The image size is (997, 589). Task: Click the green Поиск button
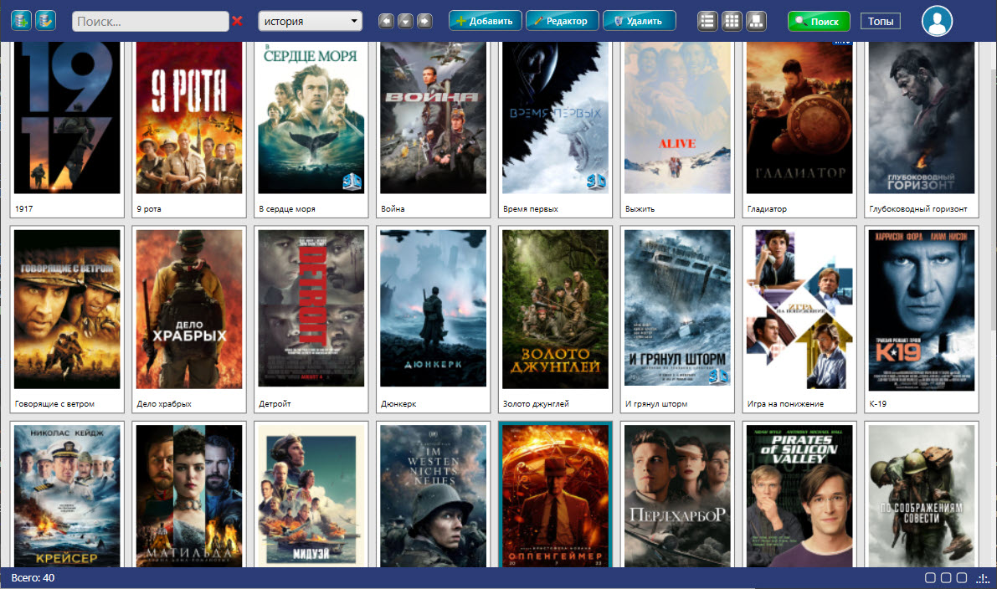(819, 21)
